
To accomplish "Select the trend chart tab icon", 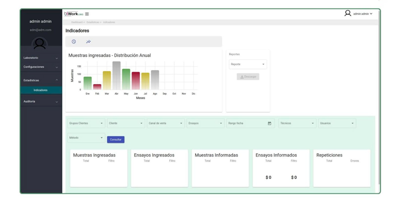I will [x=89, y=41].
